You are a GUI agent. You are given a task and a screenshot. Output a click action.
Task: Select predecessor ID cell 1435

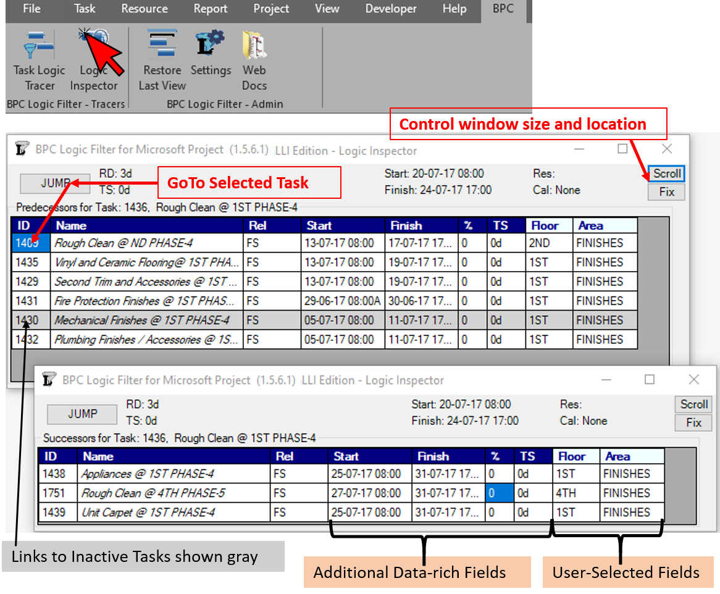coord(31,262)
